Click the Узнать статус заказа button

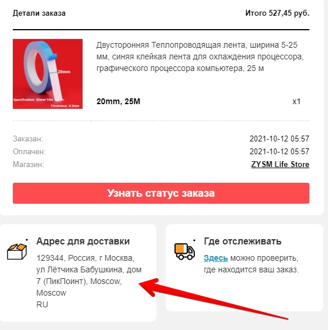click(161, 193)
